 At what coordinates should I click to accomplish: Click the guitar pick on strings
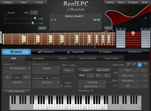tap(133, 33)
